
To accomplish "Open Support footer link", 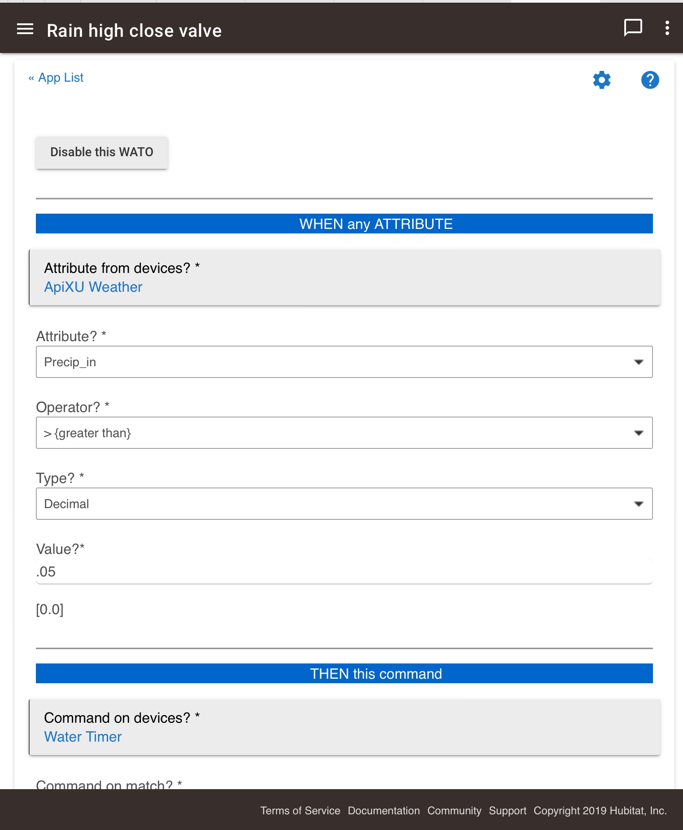I will [508, 811].
